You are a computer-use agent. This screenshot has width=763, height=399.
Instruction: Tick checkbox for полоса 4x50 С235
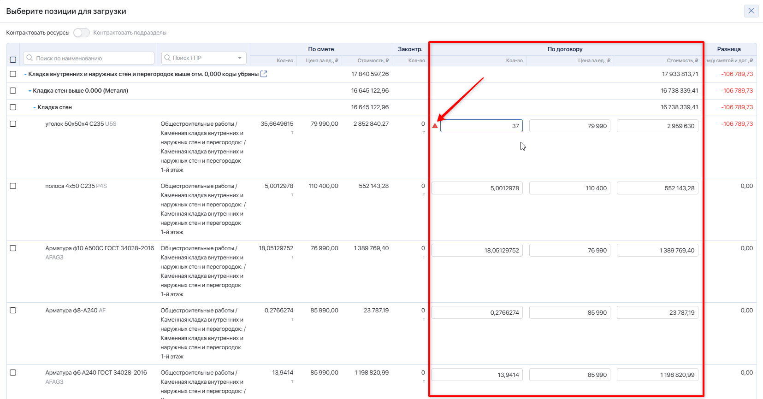(x=13, y=186)
